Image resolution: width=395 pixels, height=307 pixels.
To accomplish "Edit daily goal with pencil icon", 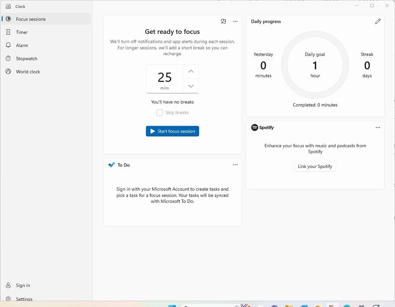I will tap(378, 21).
